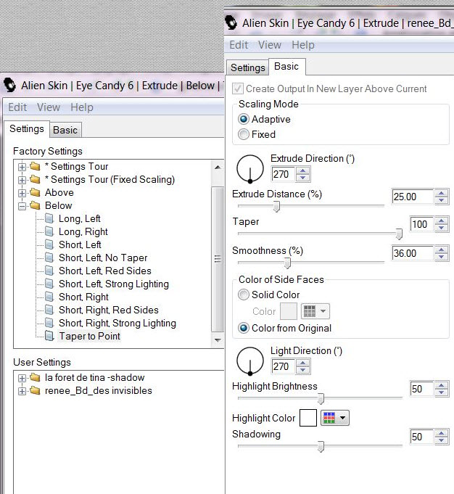Click the Alien Skin logo in the Below window
Viewport: 454px width, 494px height.
[9, 85]
